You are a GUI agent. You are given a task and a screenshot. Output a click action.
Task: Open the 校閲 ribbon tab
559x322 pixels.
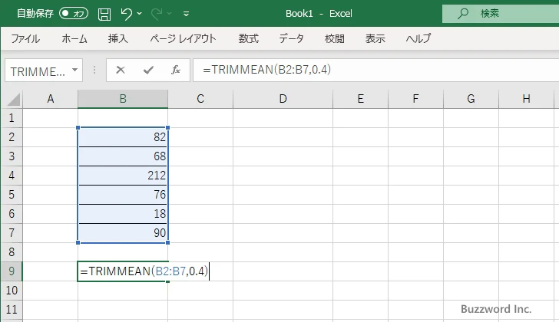(335, 38)
